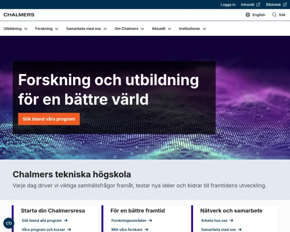Open the cookie settings round button
Viewport: 290px width, 232px height.
[x=9, y=223]
